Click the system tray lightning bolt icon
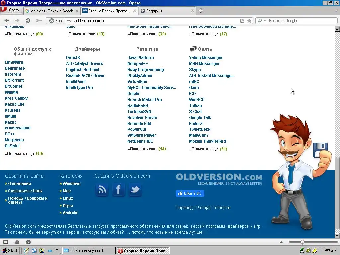The width and height of the screenshot is (340, 255). click(315, 251)
